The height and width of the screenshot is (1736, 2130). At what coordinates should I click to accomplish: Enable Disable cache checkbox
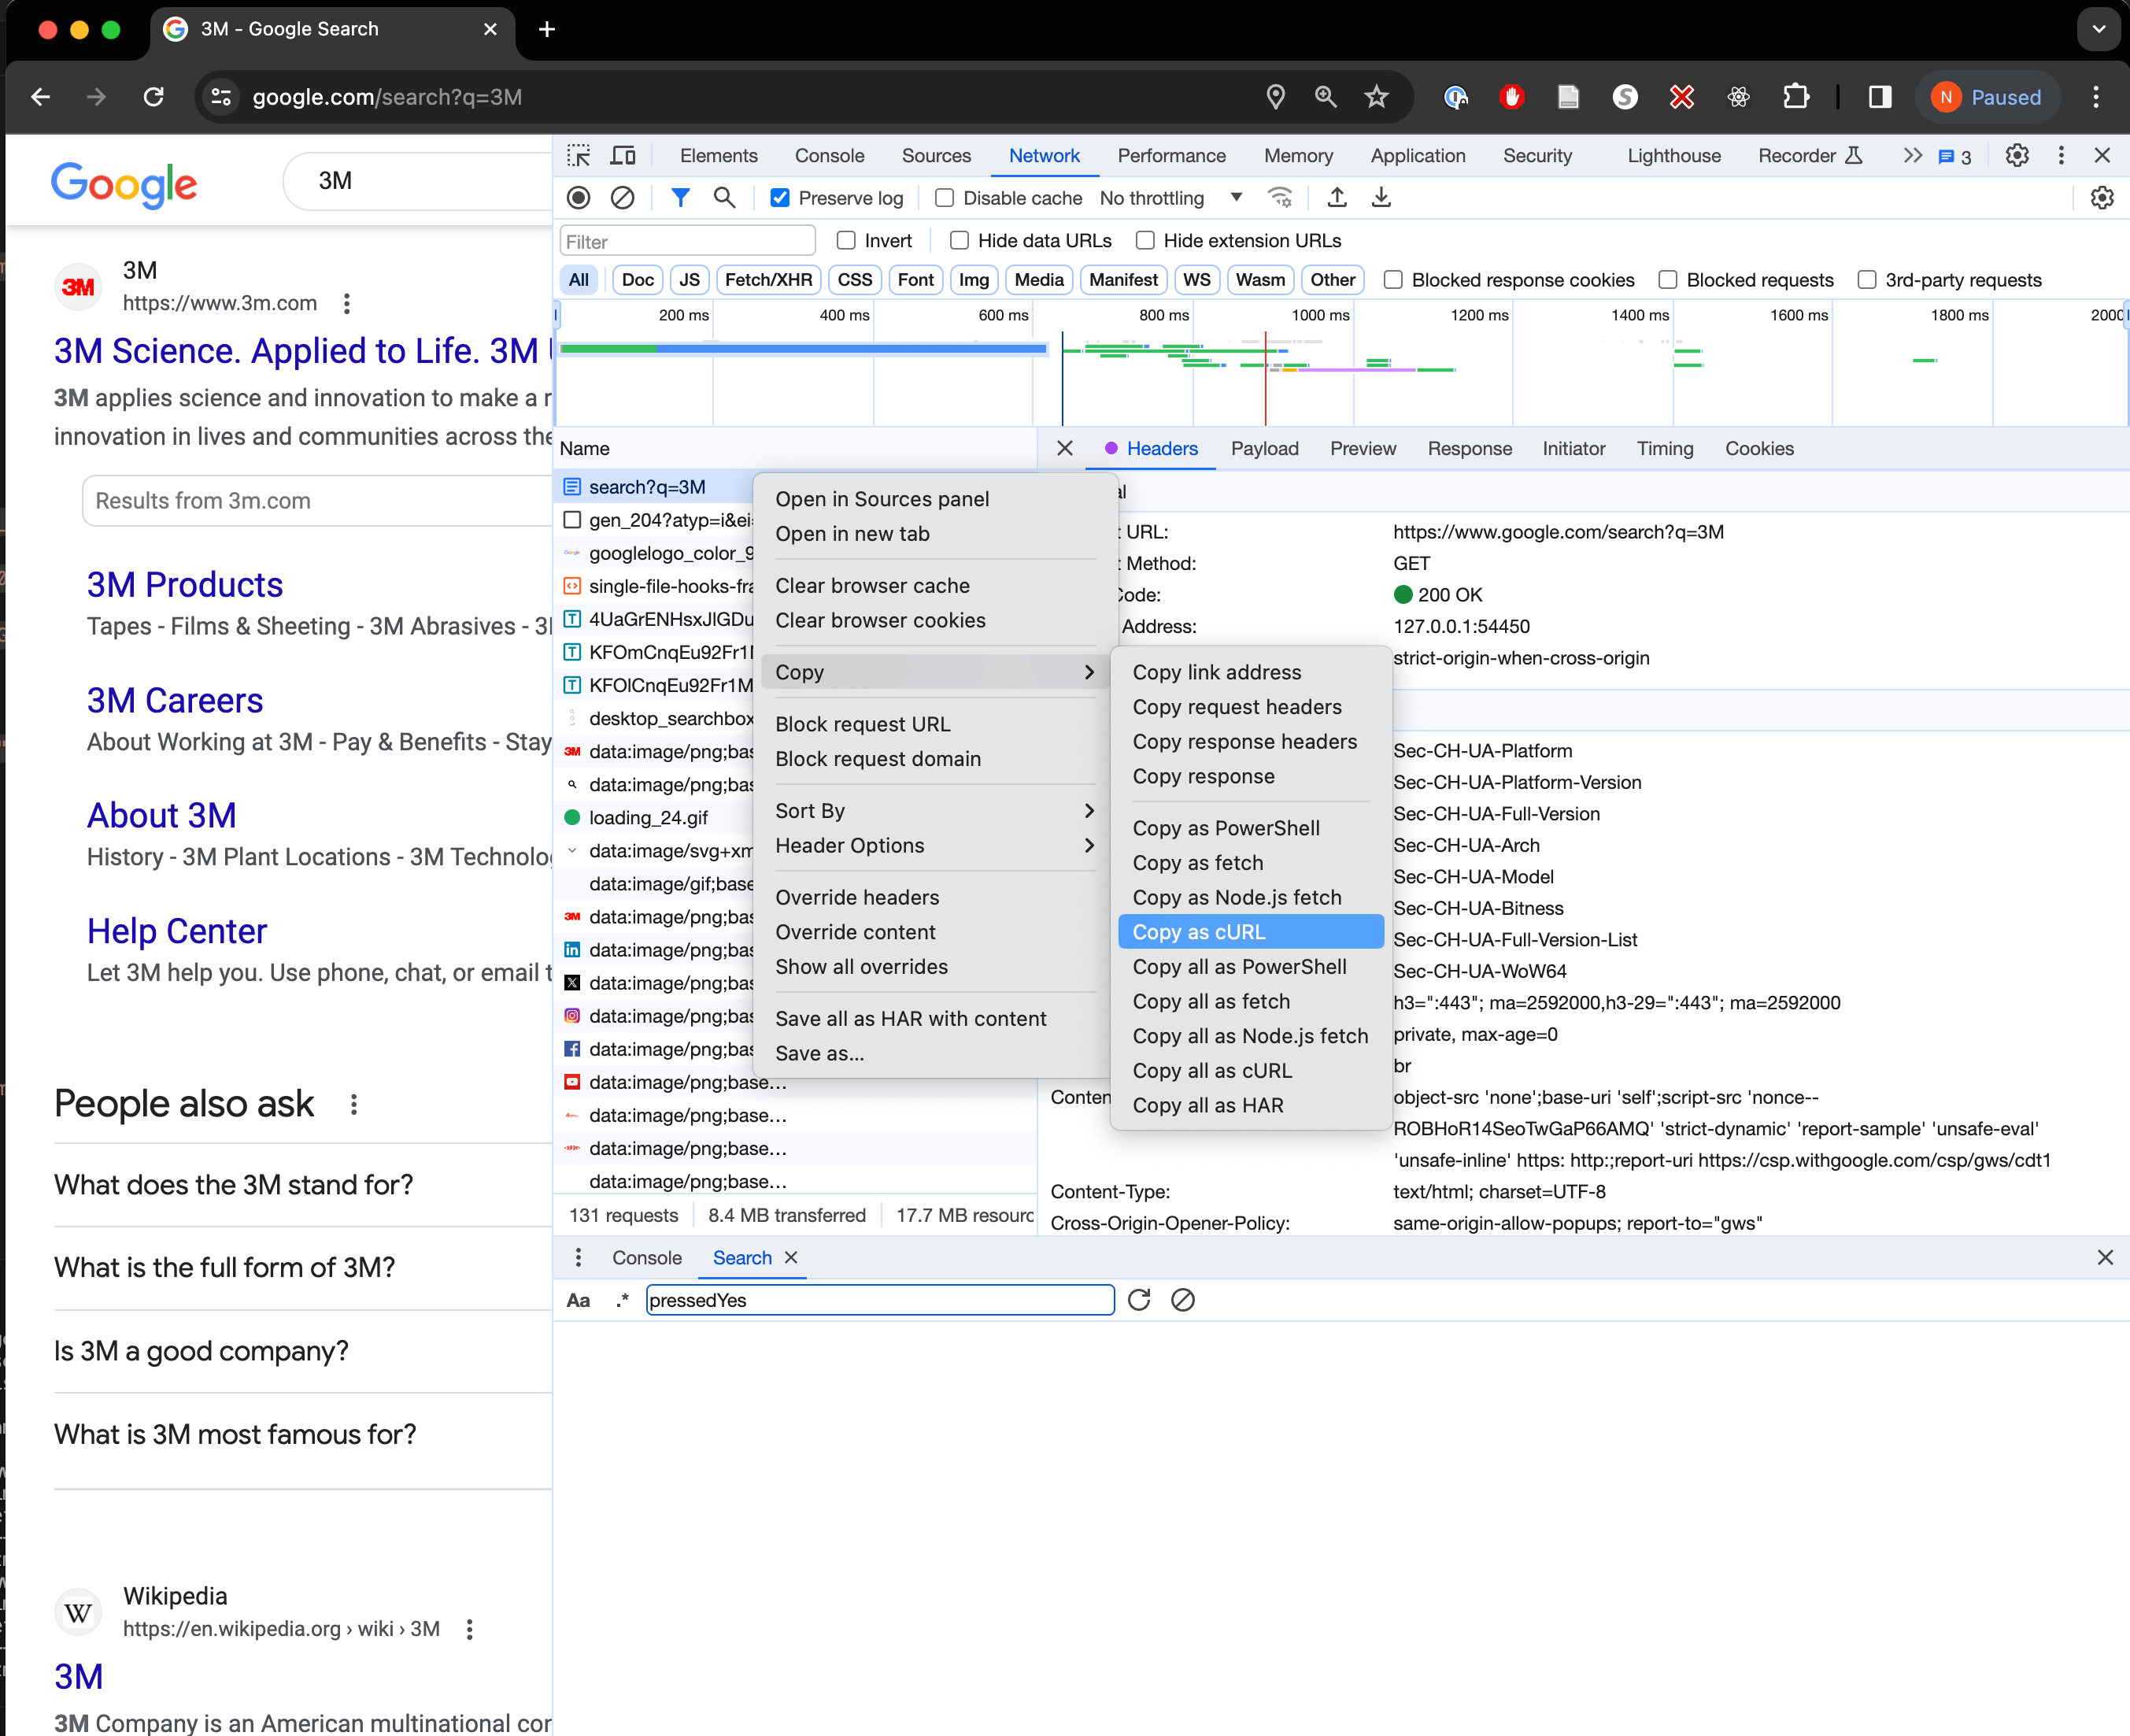click(945, 198)
